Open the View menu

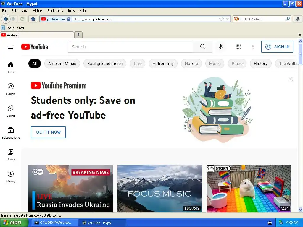click(25, 11)
